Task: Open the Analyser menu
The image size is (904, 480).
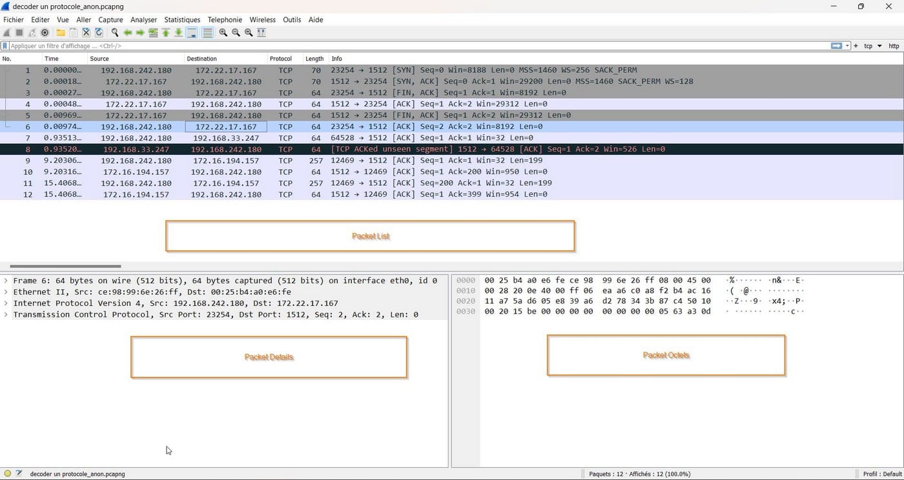Action: (143, 20)
